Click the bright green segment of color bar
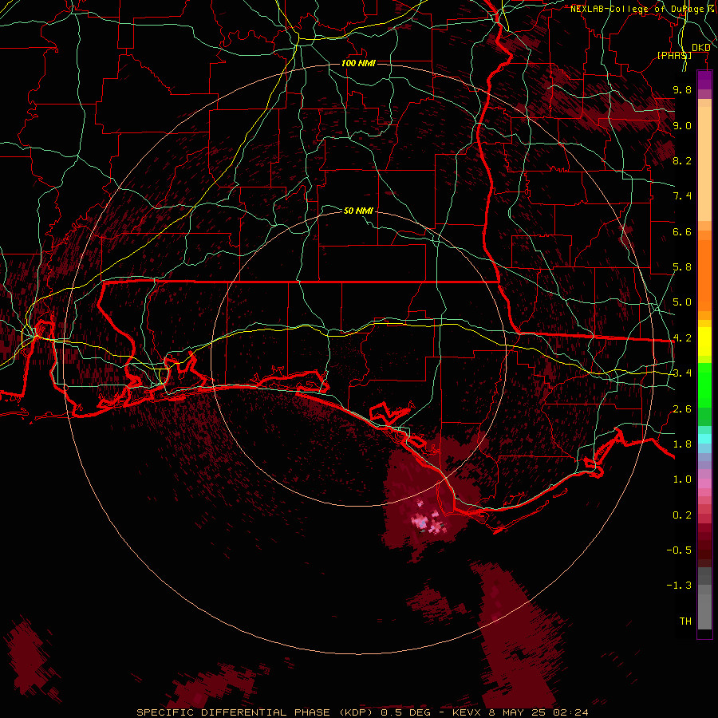 (x=704, y=385)
